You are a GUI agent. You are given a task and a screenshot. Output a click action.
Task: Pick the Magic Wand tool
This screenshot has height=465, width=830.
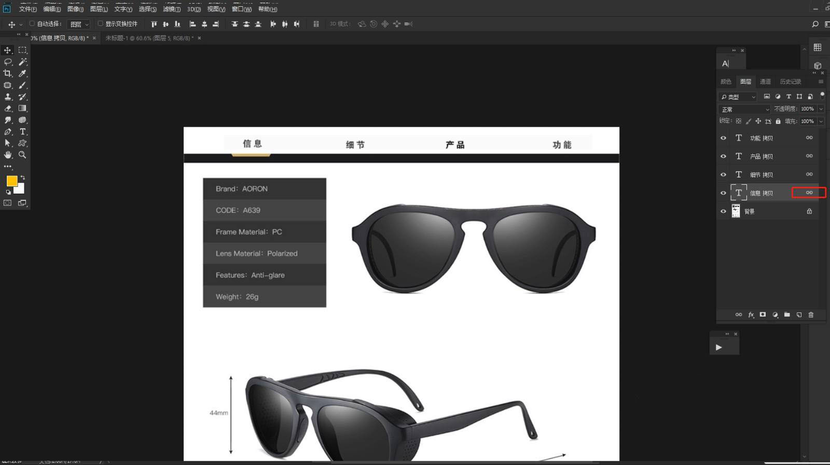pyautogui.click(x=22, y=62)
